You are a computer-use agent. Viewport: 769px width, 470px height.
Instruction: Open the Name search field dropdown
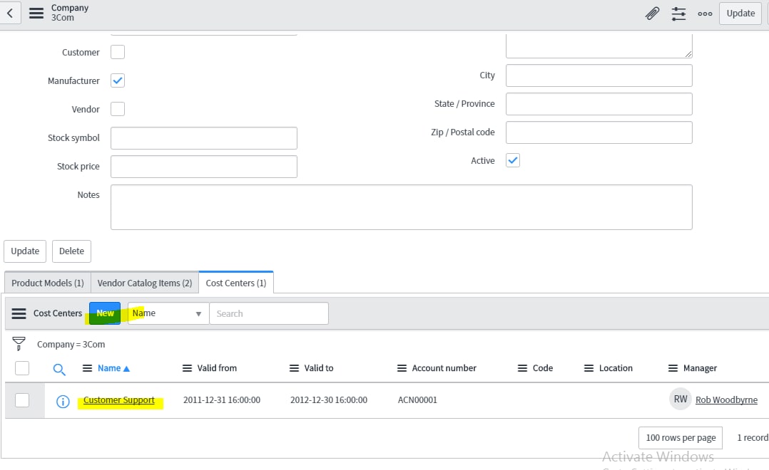pyautogui.click(x=168, y=313)
